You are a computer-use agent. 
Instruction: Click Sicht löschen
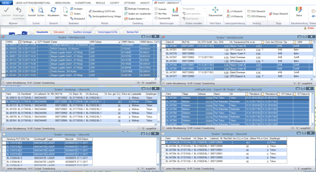191,19
